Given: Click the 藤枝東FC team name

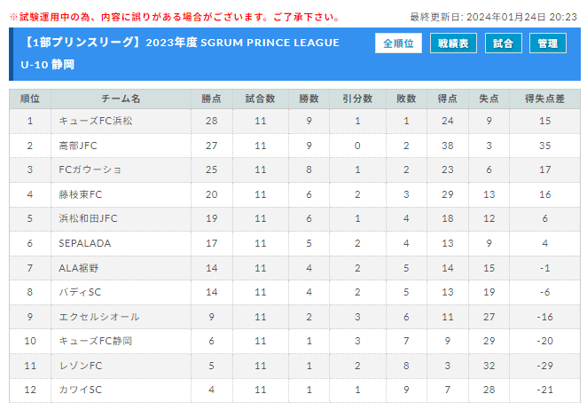Looking at the screenshot, I should (81, 194).
